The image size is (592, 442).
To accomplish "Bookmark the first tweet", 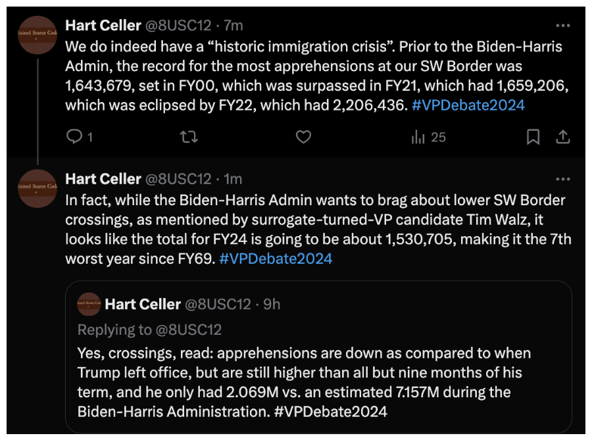I will [533, 137].
